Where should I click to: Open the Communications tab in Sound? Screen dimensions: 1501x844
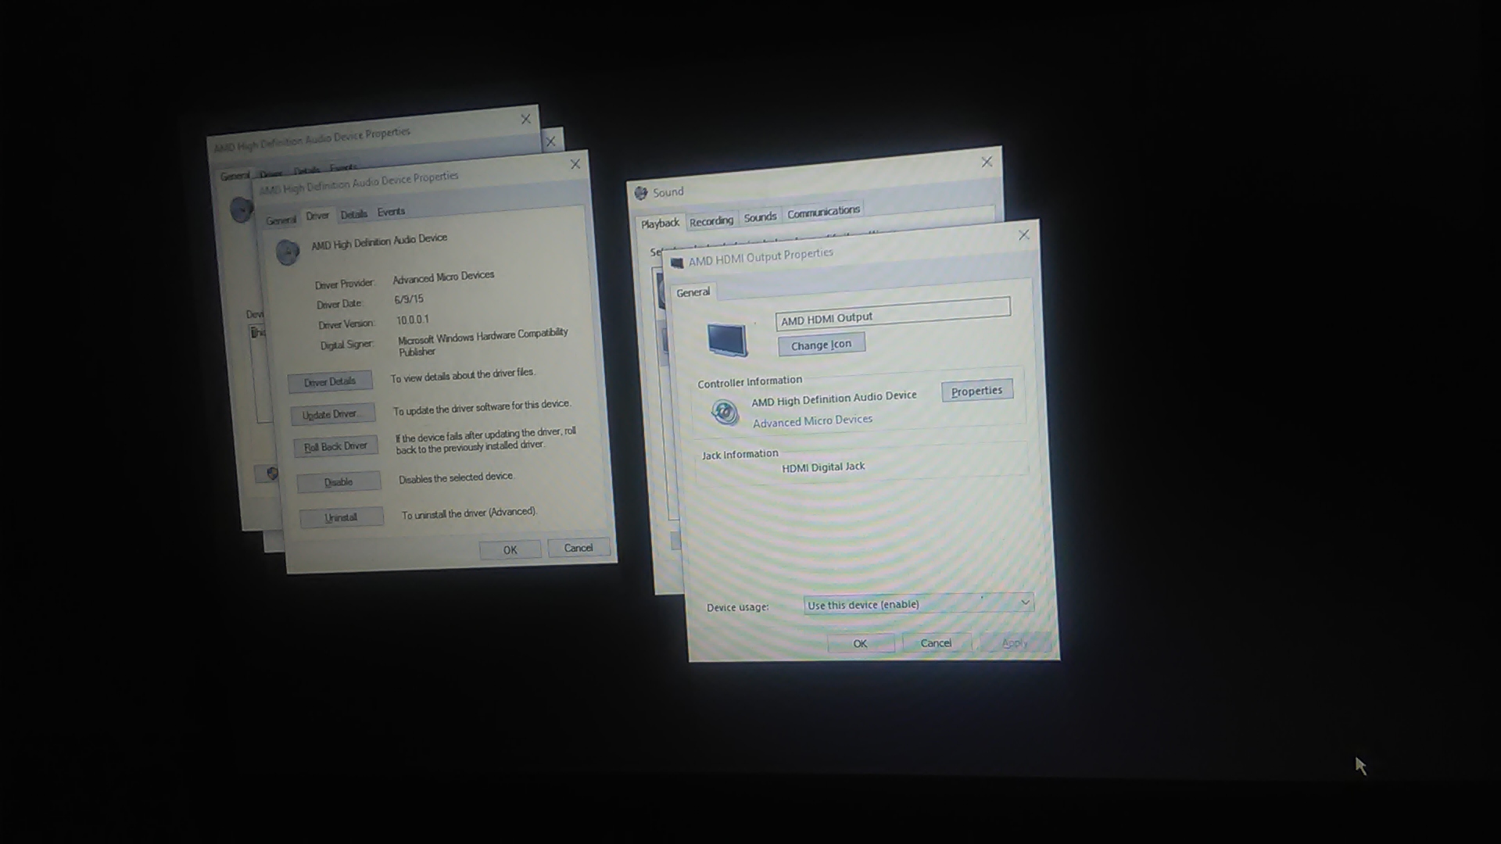coord(823,212)
